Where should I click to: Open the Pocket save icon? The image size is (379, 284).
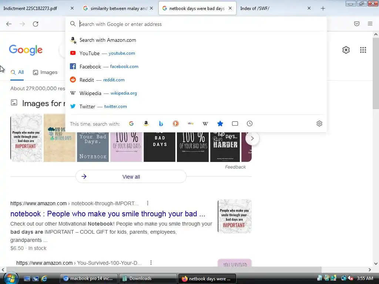point(357,24)
